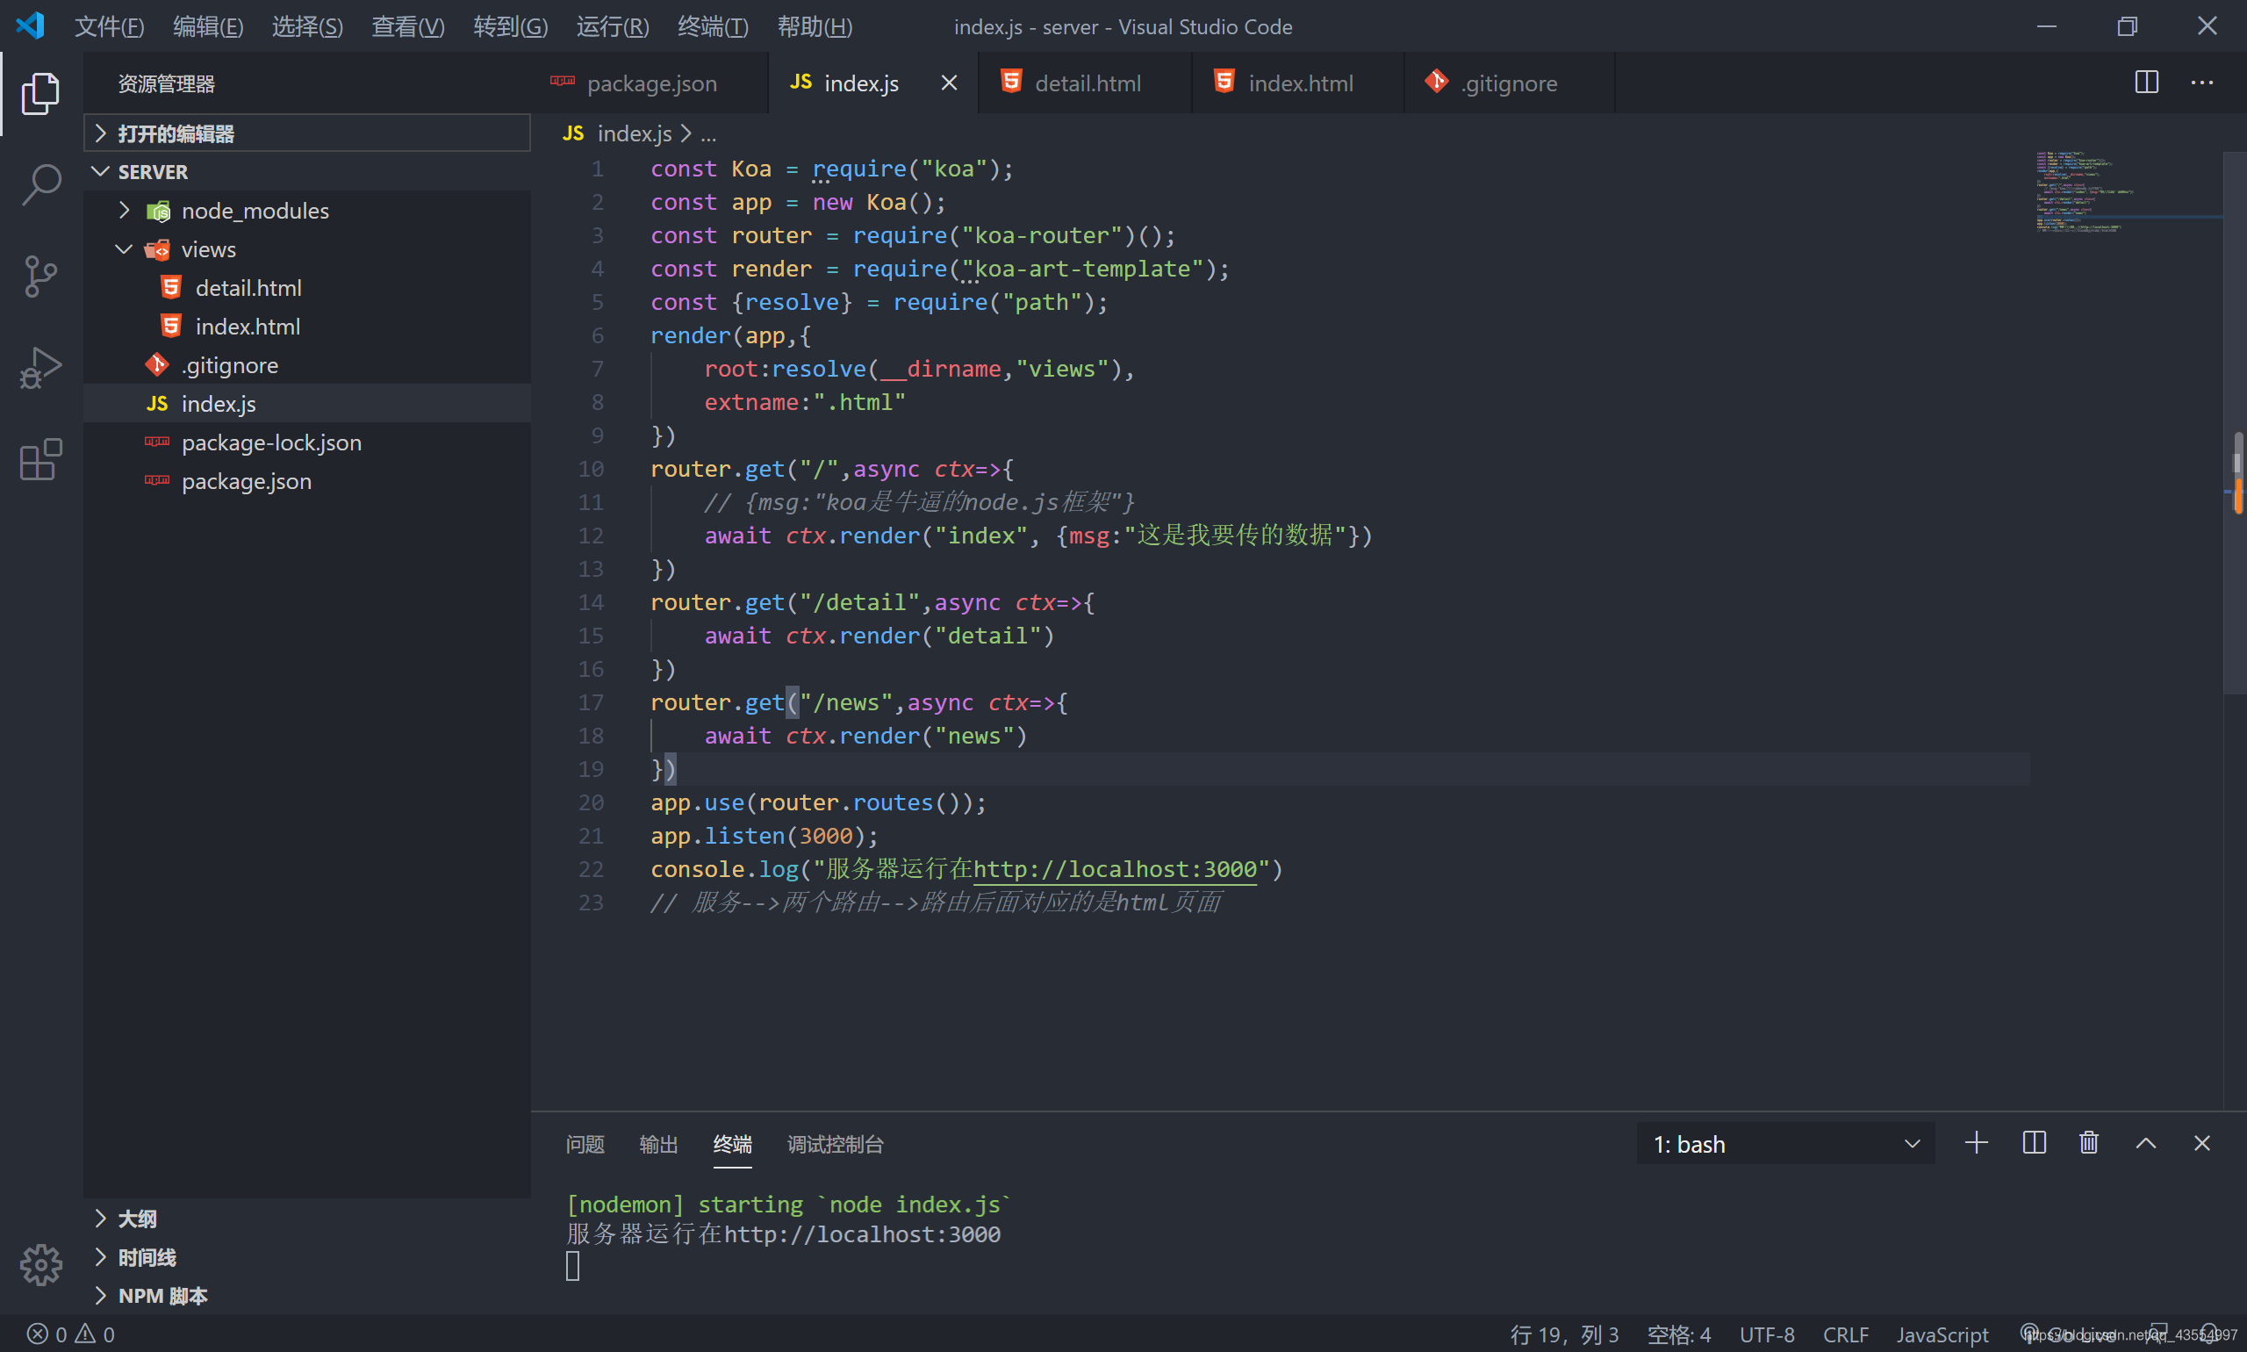Select the bash terminal dropdown
2247x1352 pixels.
coord(1785,1143)
